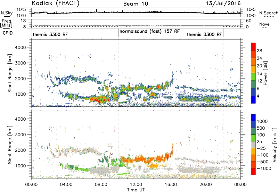The width and height of the screenshot is (278, 192).
Task: Click the 4 tick on Power color bar
Action: click(258, 96)
